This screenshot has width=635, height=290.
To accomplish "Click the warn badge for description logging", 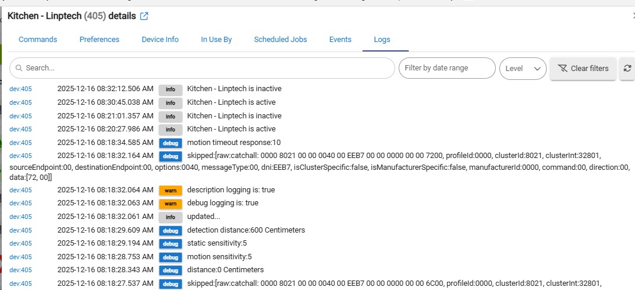I will (x=171, y=190).
